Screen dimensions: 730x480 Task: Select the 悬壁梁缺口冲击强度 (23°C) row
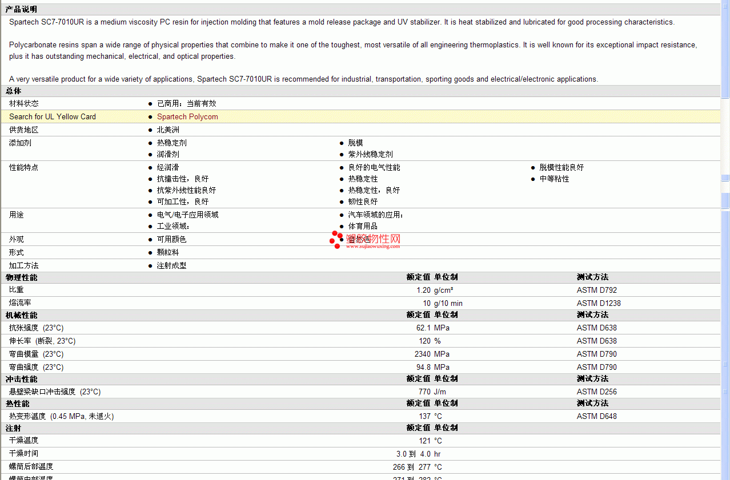(360, 392)
